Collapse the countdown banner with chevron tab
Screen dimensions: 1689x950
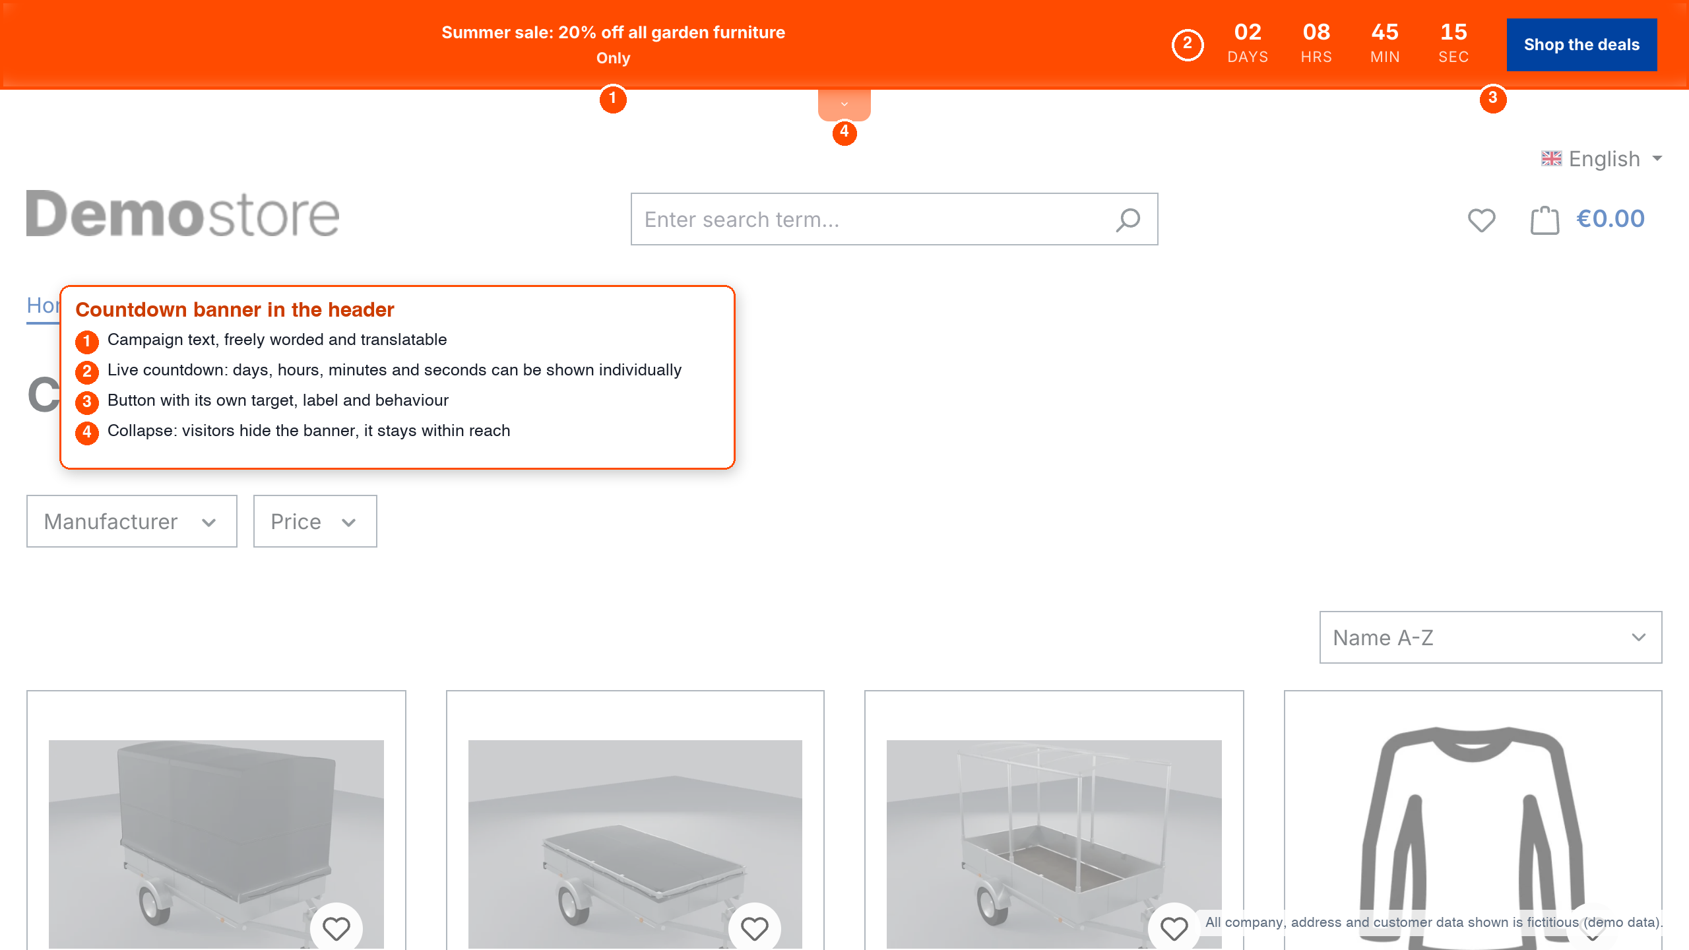coord(844,104)
